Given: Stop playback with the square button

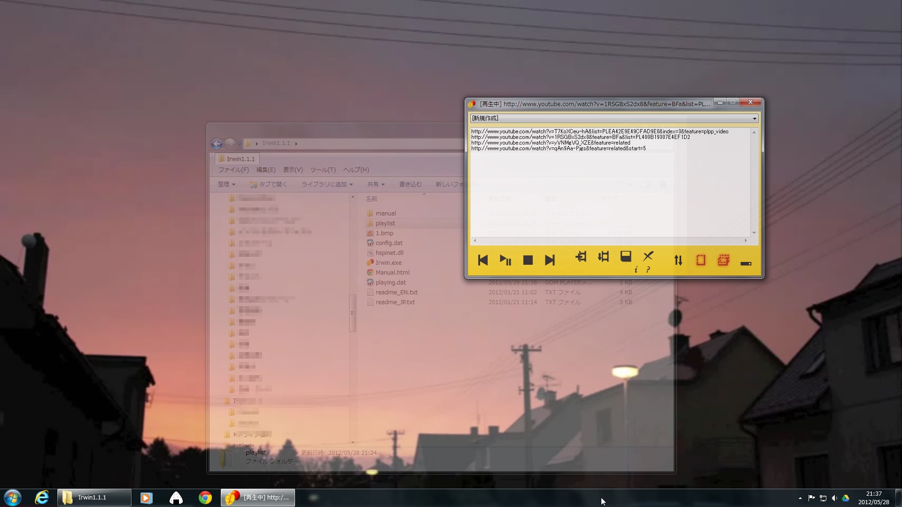Looking at the screenshot, I should 528,260.
